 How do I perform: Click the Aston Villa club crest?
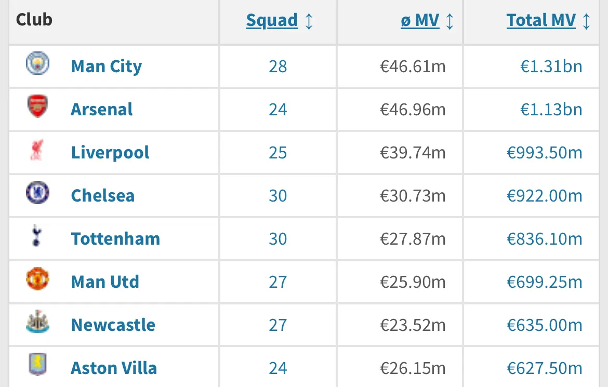tap(37, 364)
